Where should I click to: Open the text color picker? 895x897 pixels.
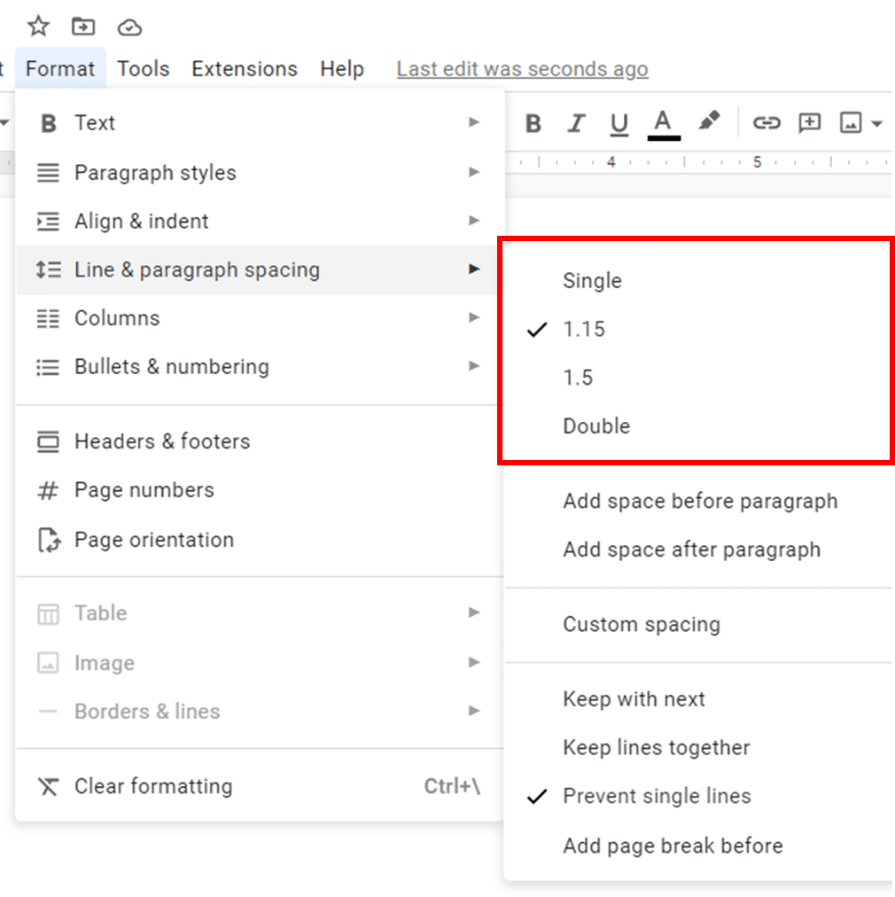(x=663, y=123)
